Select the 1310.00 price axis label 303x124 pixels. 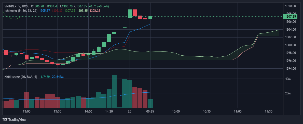pyautogui.click(x=291, y=6)
